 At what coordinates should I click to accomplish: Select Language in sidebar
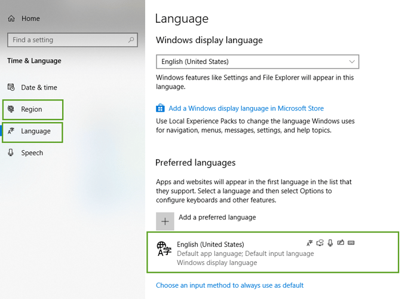coord(33,132)
